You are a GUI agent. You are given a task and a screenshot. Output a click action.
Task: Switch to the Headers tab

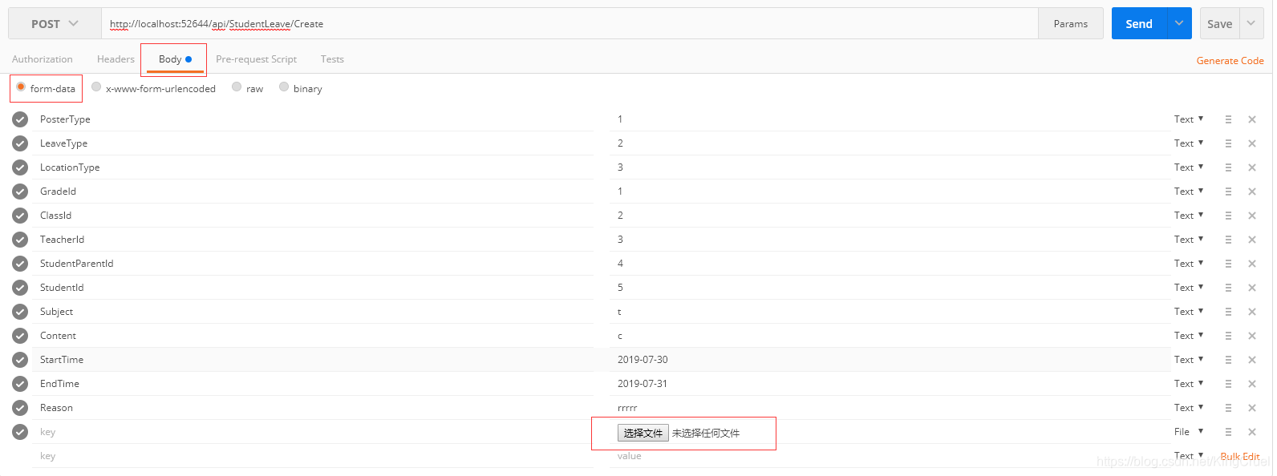coord(116,59)
